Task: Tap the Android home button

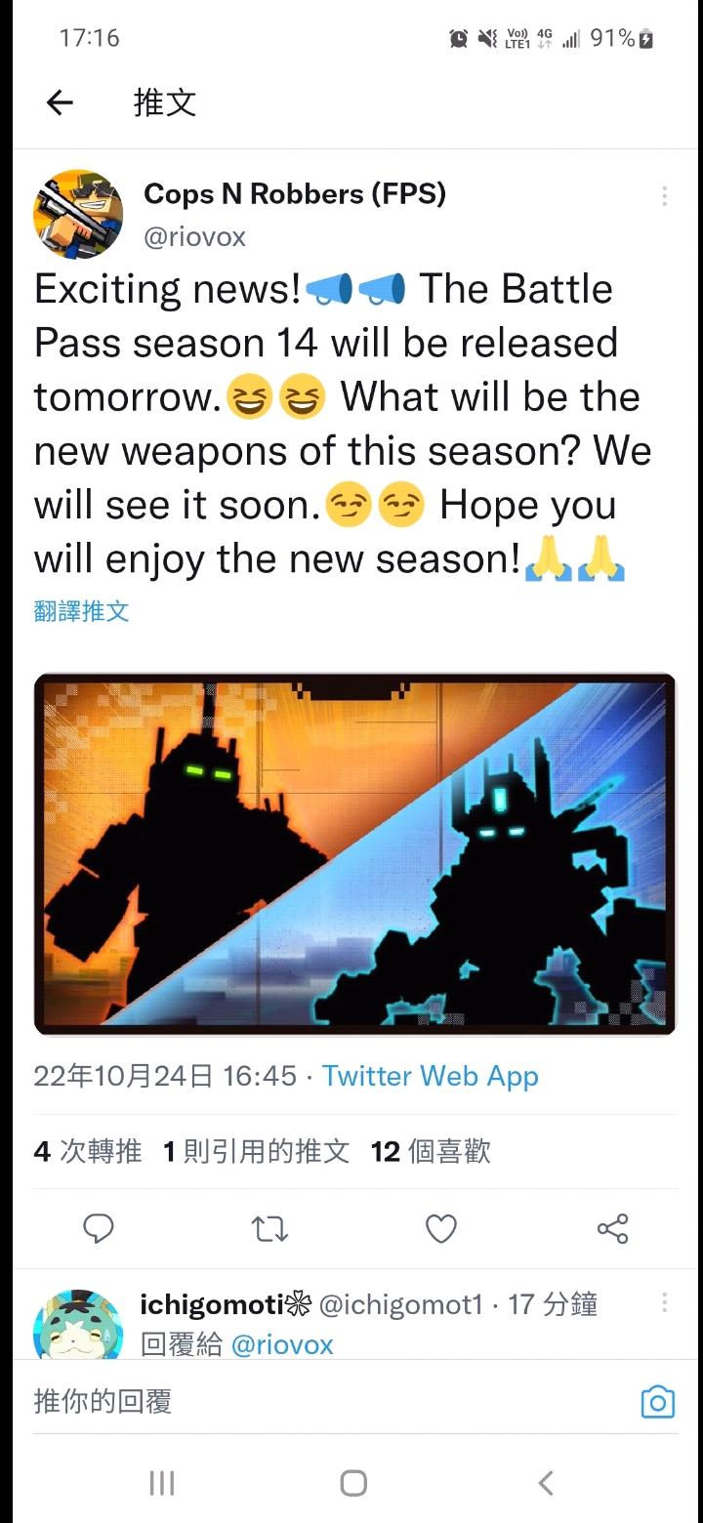Action: (x=353, y=1484)
